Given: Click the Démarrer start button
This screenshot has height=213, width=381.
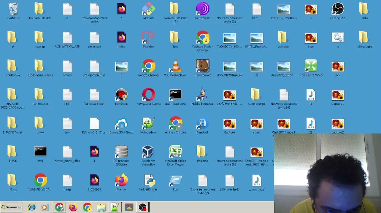Looking at the screenshot, I should tap(11, 207).
